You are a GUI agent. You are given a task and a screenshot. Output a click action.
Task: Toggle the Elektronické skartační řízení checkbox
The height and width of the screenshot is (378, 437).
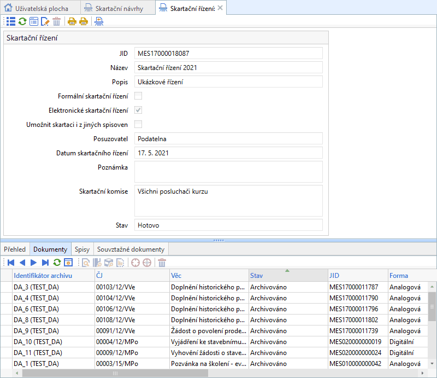point(138,110)
